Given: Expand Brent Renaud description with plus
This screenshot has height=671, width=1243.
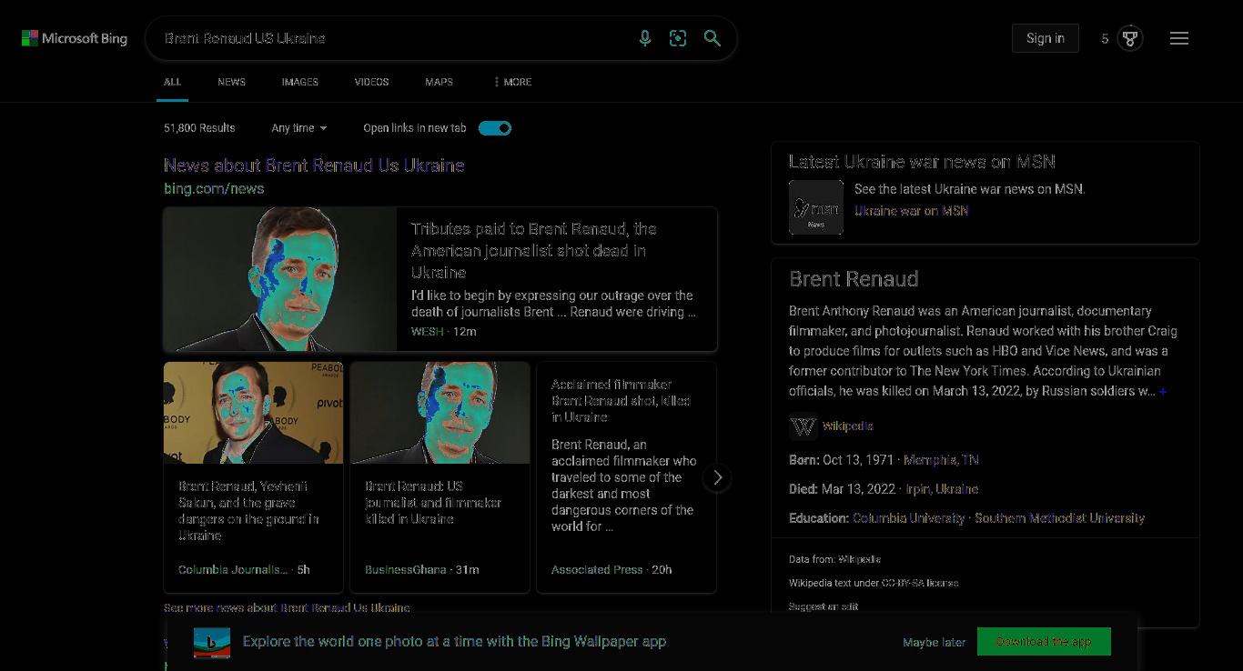Looking at the screenshot, I should [1163, 392].
